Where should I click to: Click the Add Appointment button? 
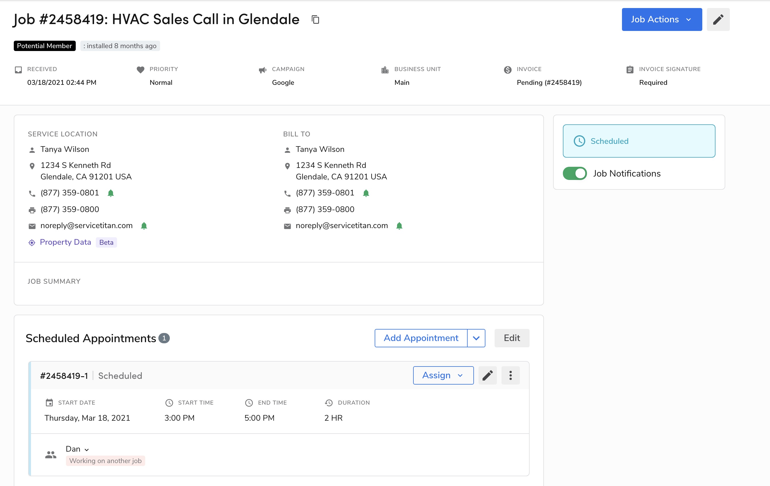click(421, 338)
